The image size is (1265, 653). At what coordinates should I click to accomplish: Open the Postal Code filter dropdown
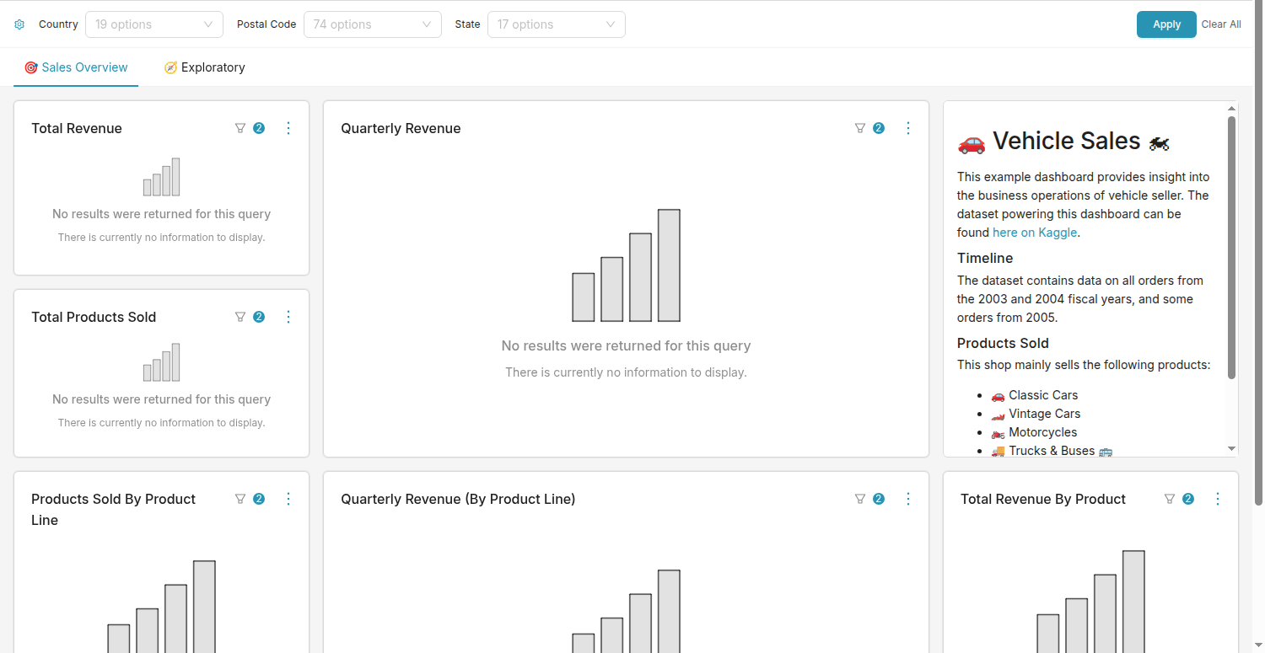point(373,24)
